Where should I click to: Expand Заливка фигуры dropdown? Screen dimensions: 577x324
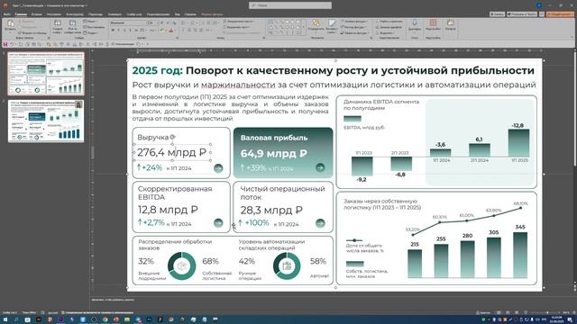[x=353, y=22]
